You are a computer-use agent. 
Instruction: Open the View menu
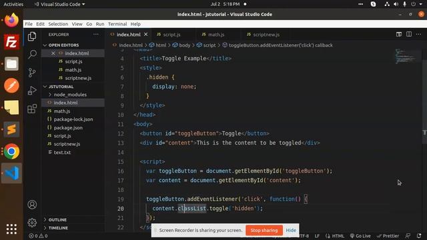pyautogui.click(x=77, y=24)
